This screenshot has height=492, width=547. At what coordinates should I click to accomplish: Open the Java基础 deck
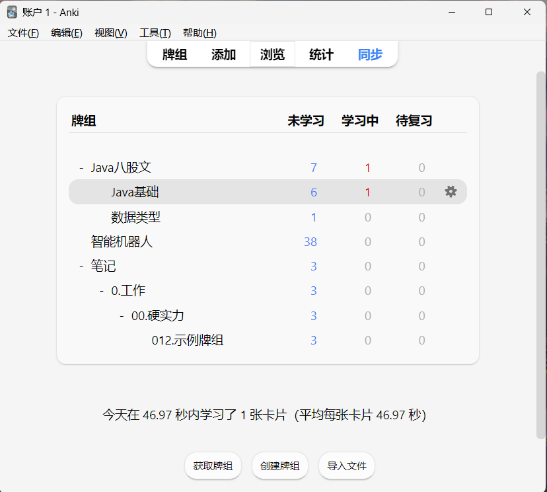click(135, 192)
